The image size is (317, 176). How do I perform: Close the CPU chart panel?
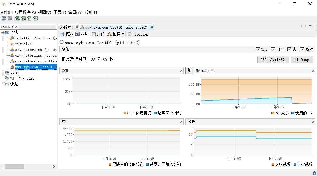(x=181, y=71)
